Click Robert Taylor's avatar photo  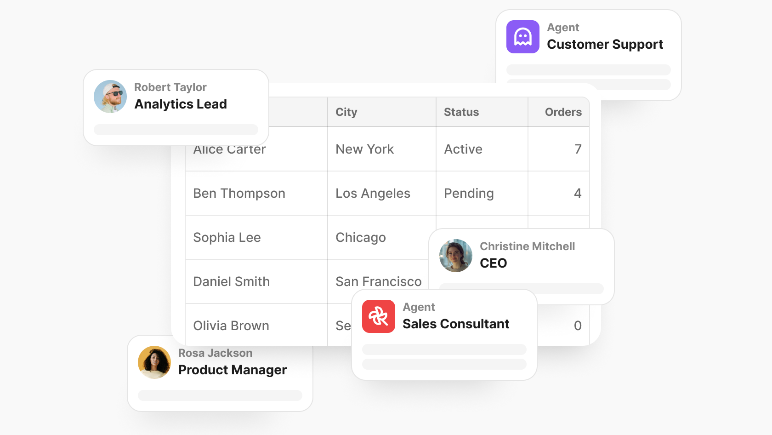pyautogui.click(x=110, y=97)
